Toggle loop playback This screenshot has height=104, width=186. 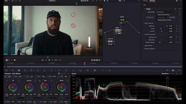tap(60, 60)
